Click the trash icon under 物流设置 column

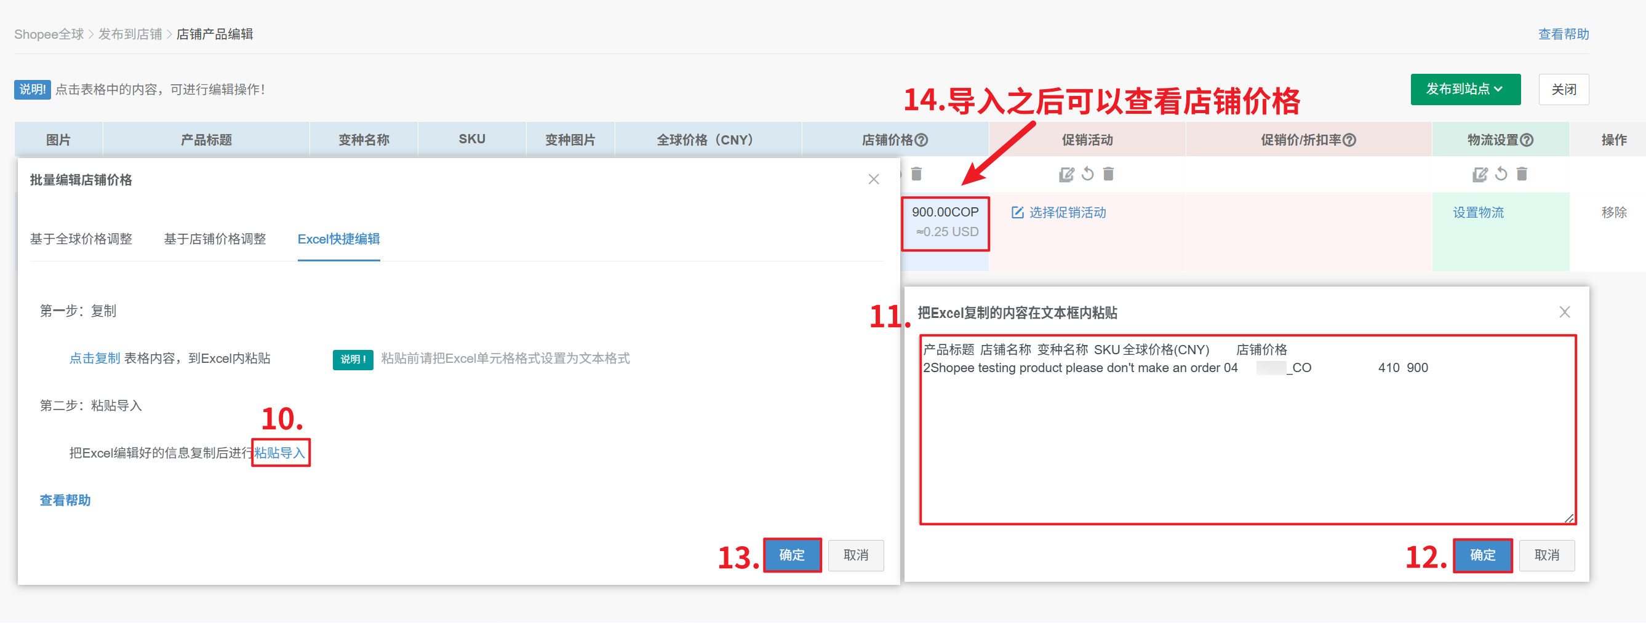[1522, 174]
